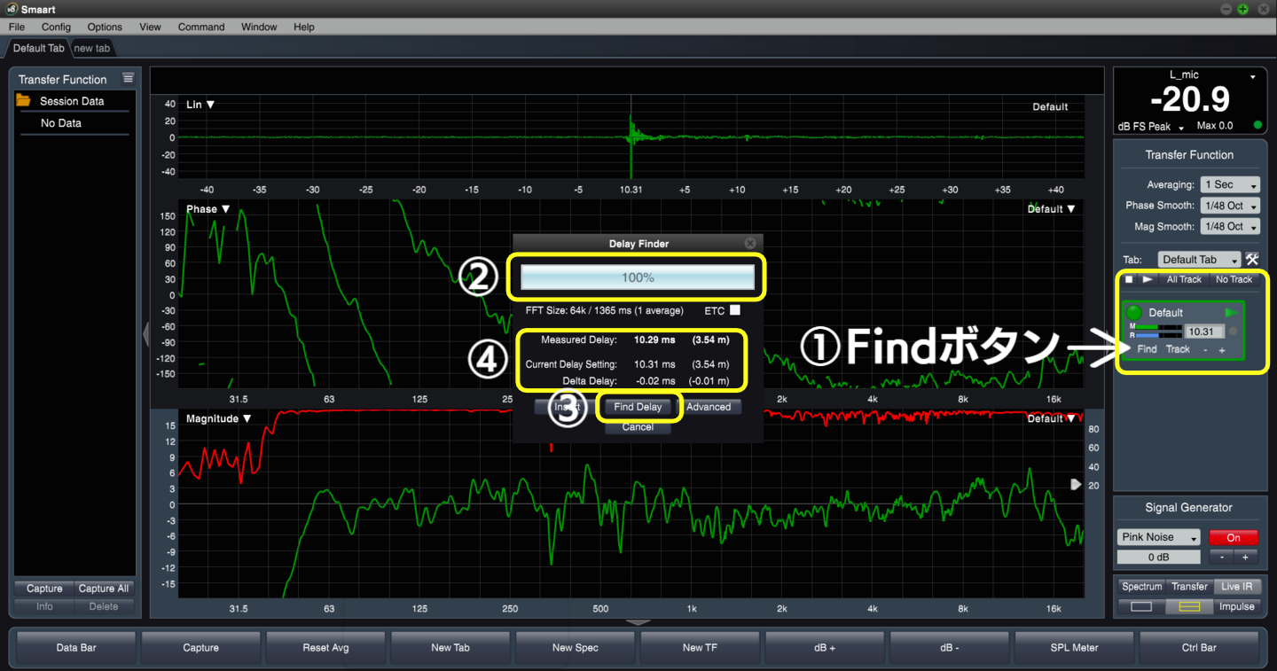Expand the Pink Noise signal type dropdown
Image resolution: width=1277 pixels, height=671 pixels.
click(x=1158, y=537)
